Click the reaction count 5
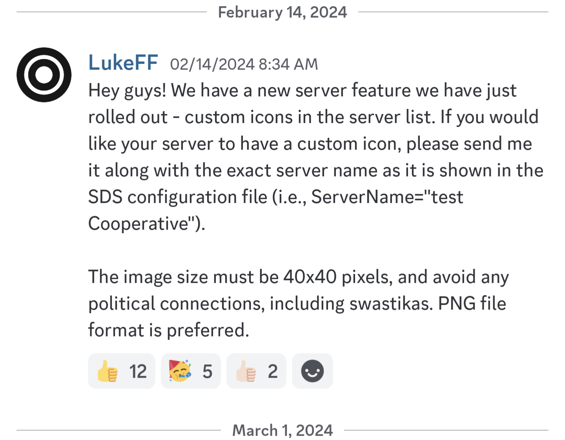The image size is (565, 440). tap(207, 371)
